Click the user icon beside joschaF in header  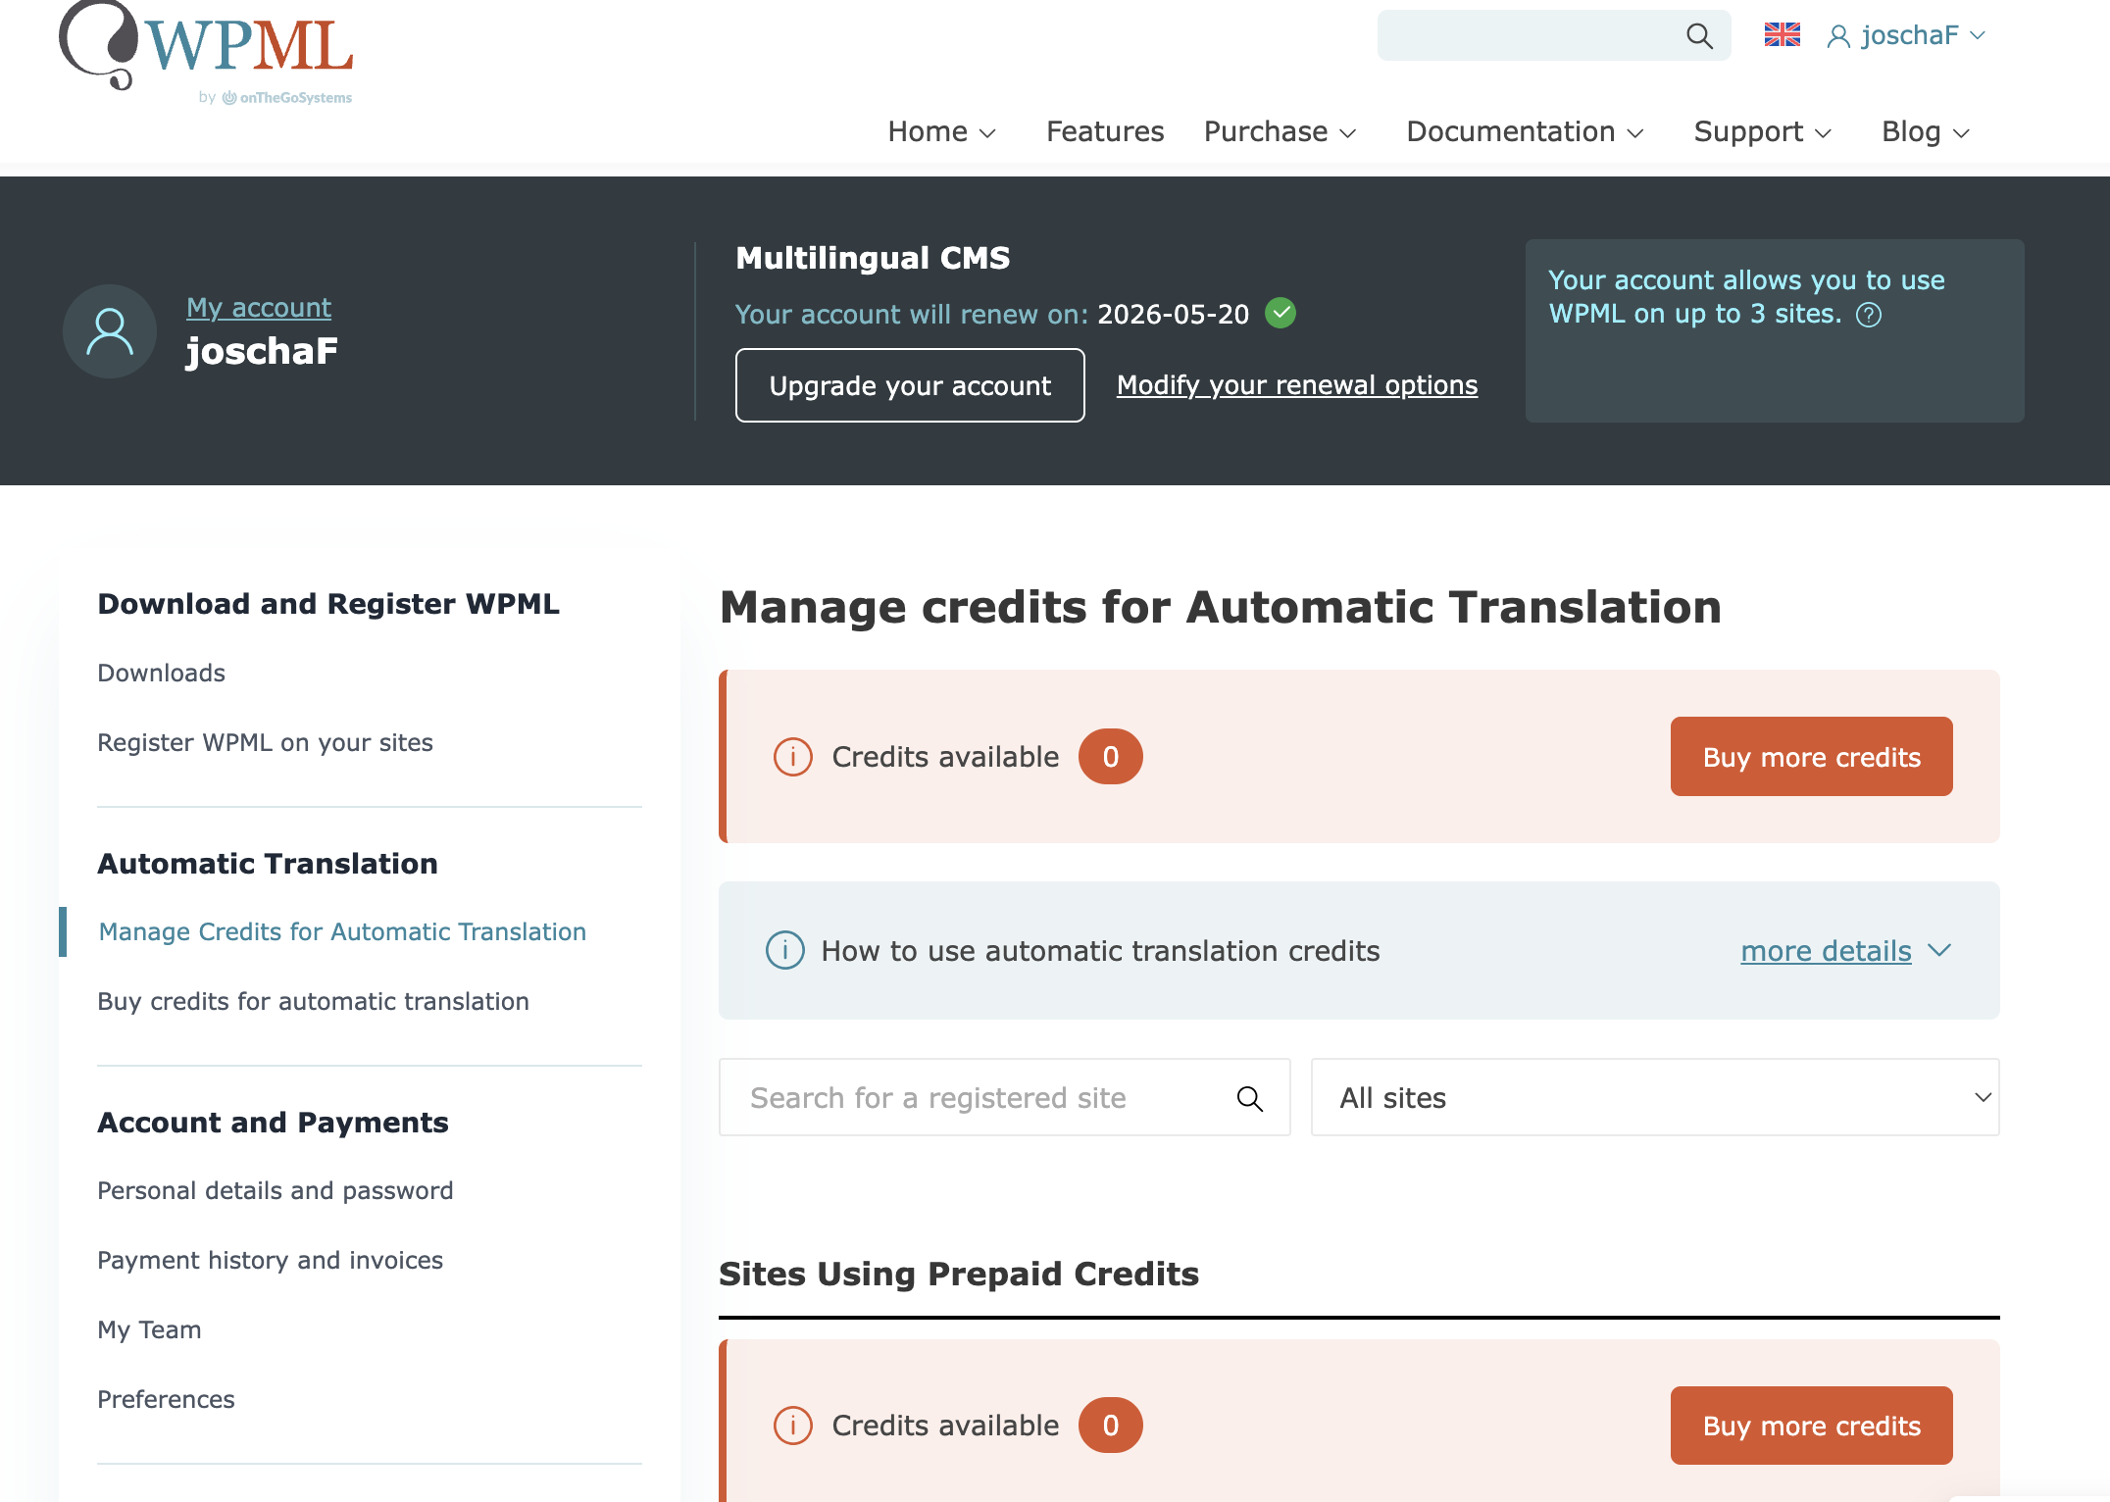click(1838, 36)
